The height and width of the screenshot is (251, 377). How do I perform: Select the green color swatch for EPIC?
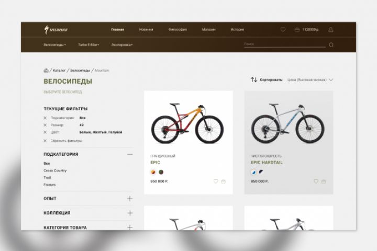point(161,172)
